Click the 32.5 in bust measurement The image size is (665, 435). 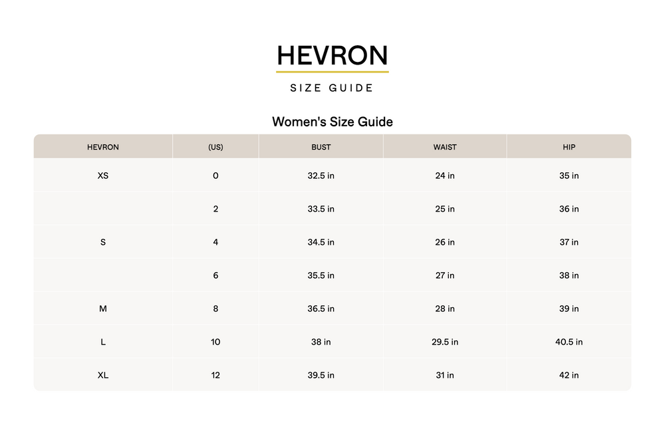click(x=321, y=176)
